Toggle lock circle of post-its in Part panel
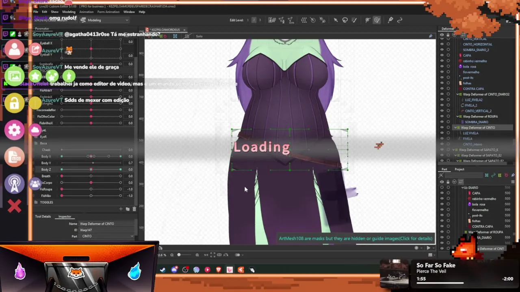 pos(448,215)
